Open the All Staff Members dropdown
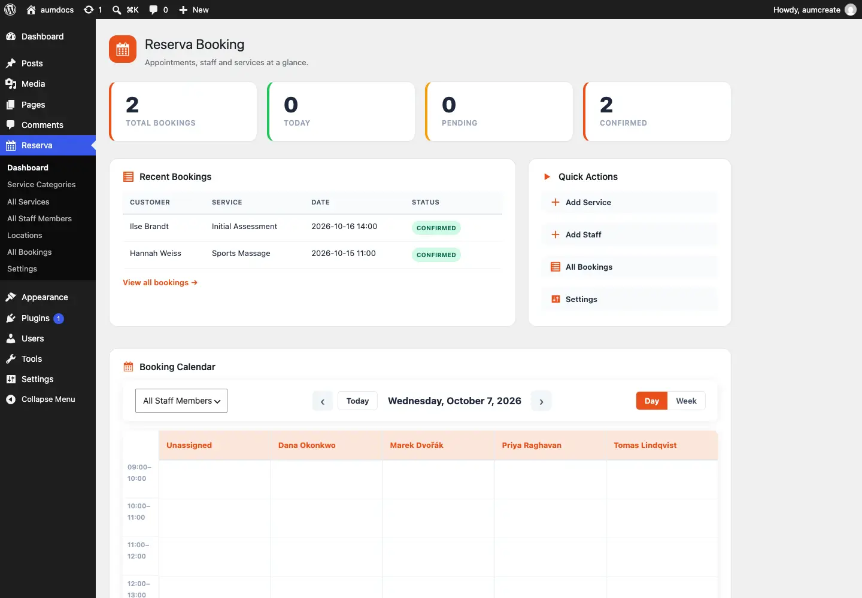This screenshot has width=862, height=598. (x=181, y=401)
